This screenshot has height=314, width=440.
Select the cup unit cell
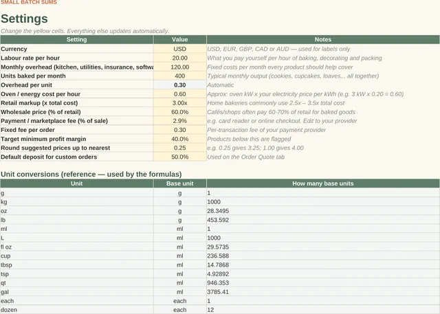coord(76,256)
